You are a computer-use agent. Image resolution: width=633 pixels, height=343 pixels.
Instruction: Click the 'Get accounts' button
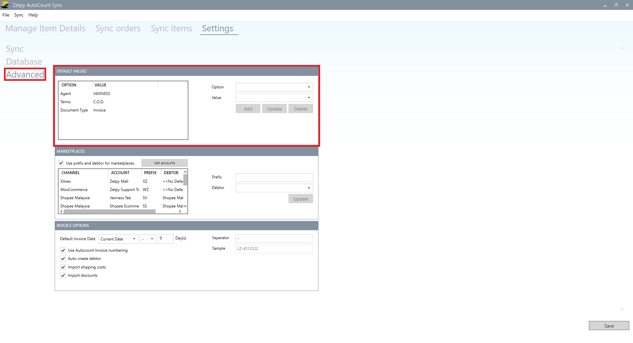point(165,163)
